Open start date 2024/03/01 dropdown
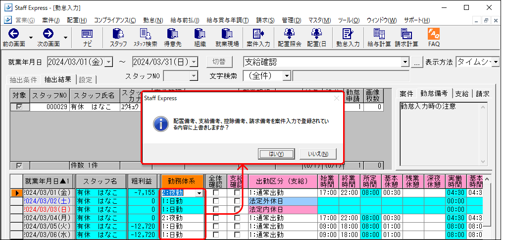507x240 pixels. (109, 62)
